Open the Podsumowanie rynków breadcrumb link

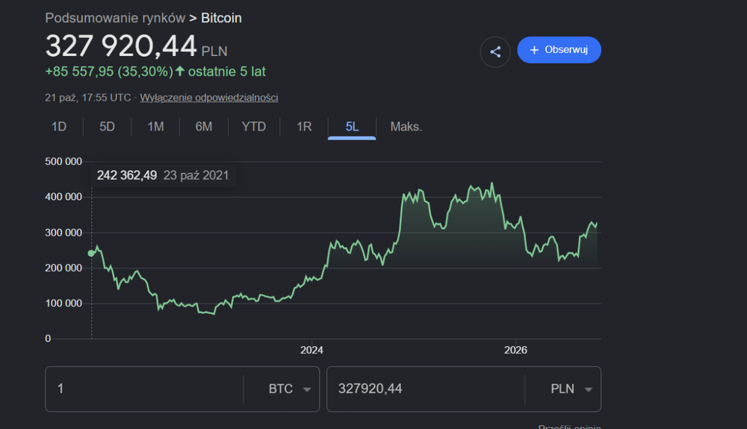tap(115, 18)
